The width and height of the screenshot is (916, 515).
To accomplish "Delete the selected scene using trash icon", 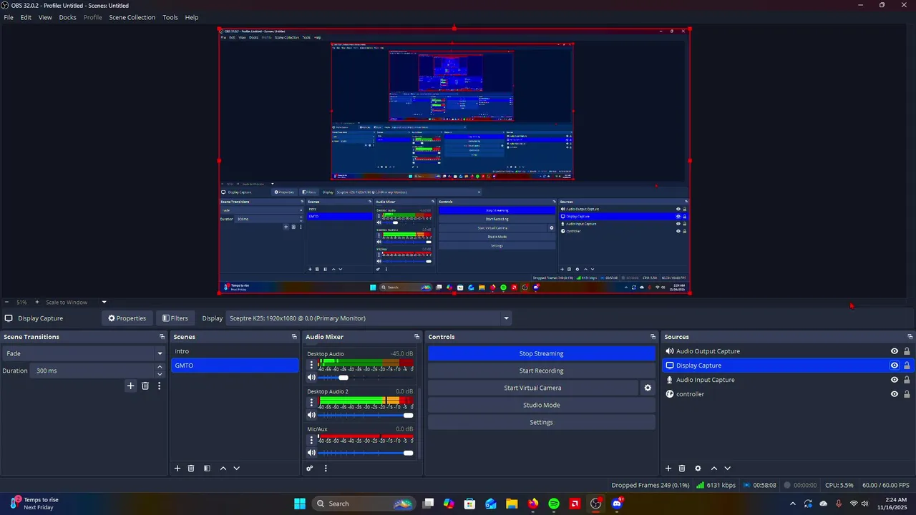I will (x=191, y=469).
